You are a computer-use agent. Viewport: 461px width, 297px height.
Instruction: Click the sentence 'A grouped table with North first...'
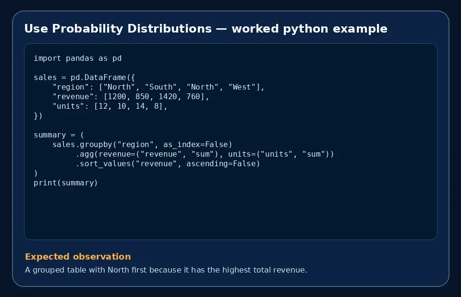pos(166,270)
